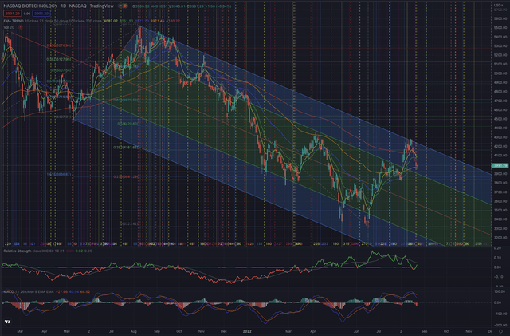
Task: Click the Aug label on time axis
Action: point(133,331)
